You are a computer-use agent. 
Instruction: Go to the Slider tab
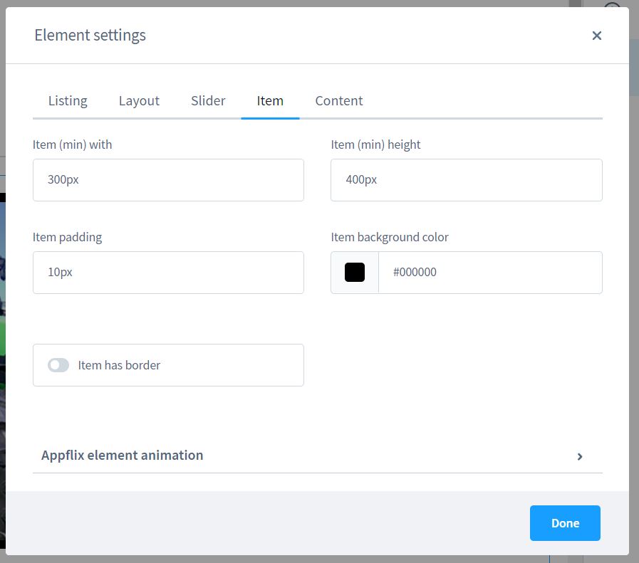click(208, 100)
